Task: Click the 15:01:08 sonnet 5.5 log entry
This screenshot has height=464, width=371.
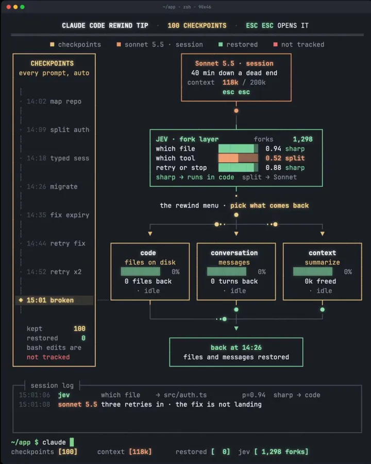Action: click(x=140, y=405)
